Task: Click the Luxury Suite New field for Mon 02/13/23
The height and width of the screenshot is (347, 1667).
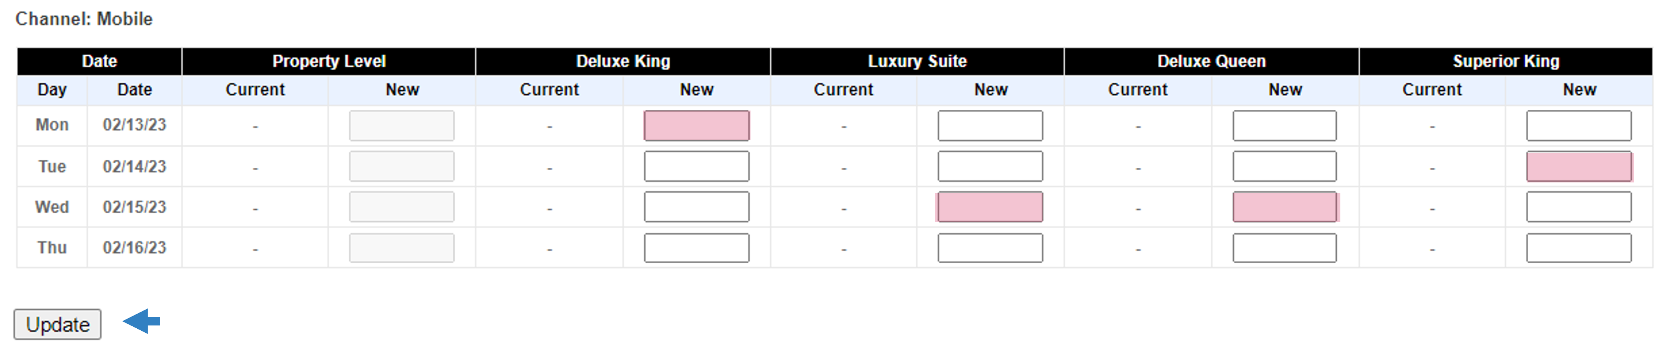Action: [990, 126]
